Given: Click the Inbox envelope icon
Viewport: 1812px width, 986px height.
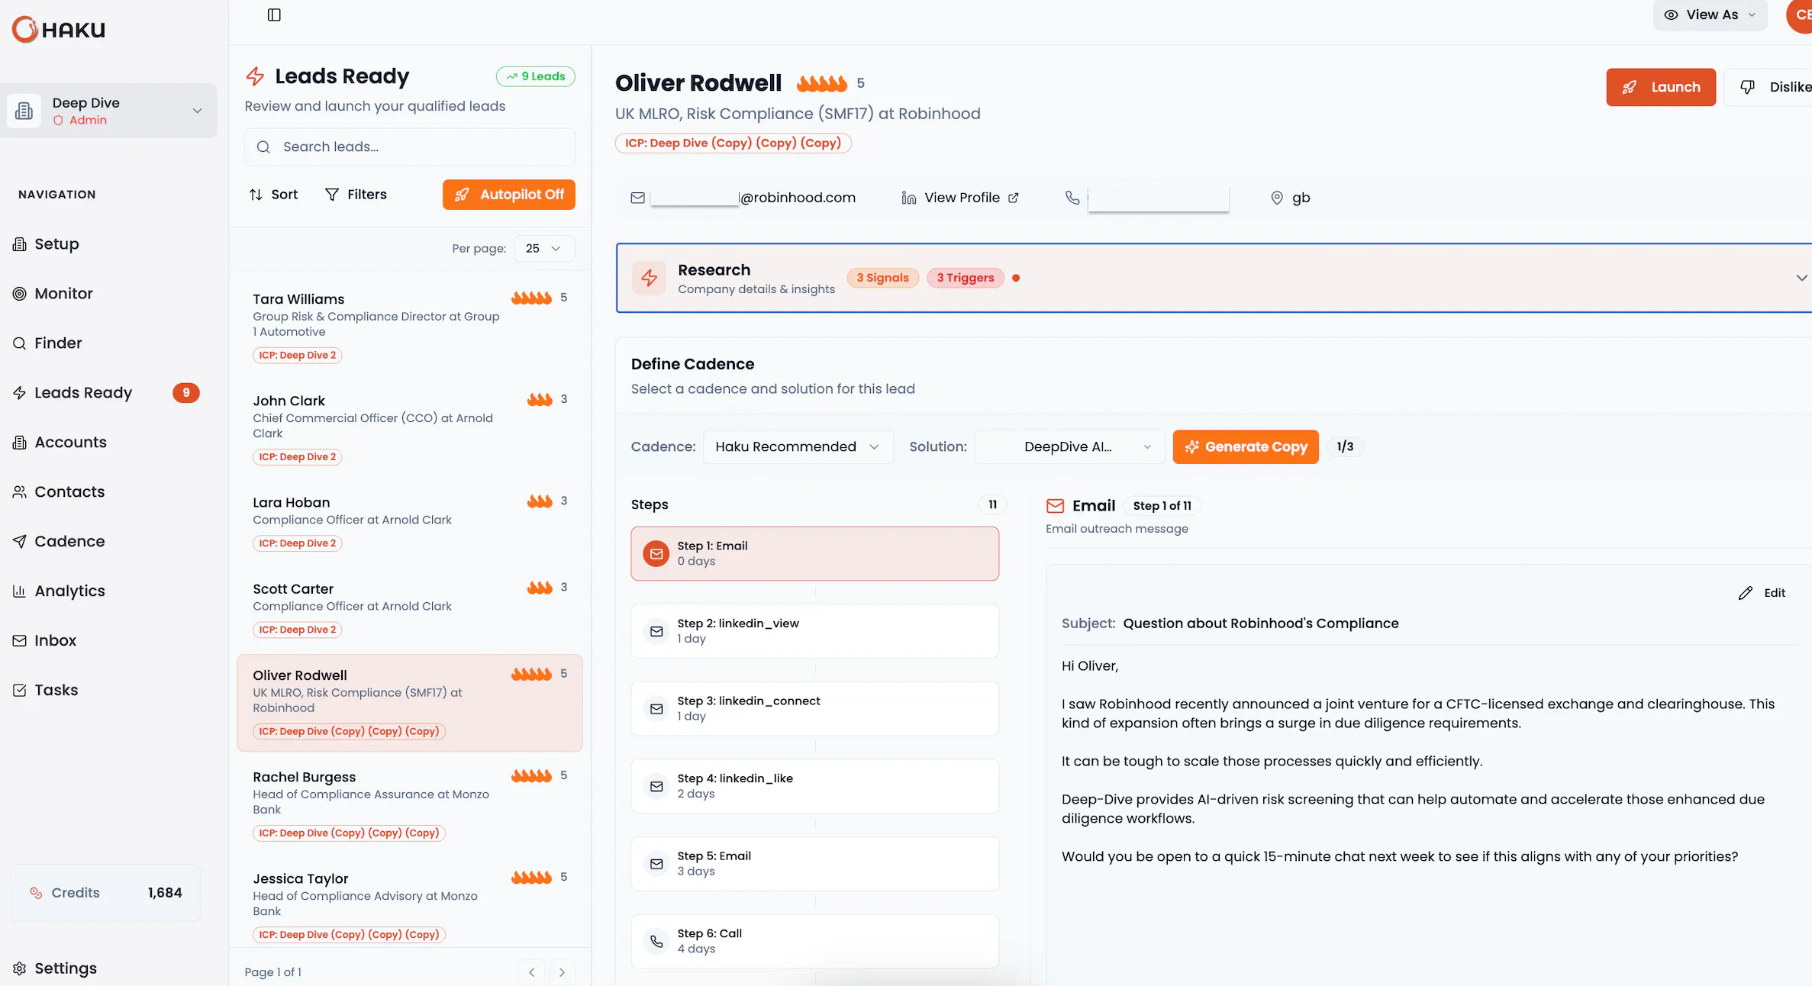Looking at the screenshot, I should [20, 641].
